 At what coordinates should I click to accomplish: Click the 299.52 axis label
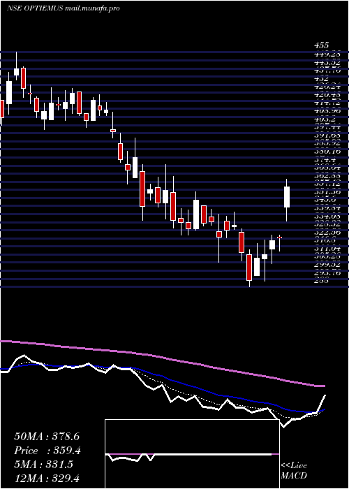tap(327, 265)
